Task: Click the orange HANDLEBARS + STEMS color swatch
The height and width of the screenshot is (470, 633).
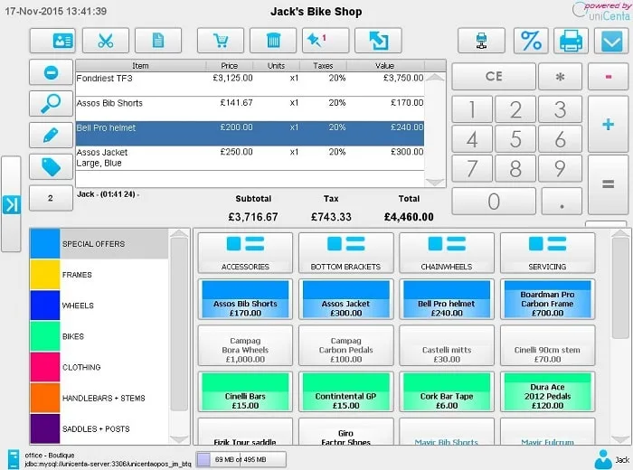Action: [45, 398]
